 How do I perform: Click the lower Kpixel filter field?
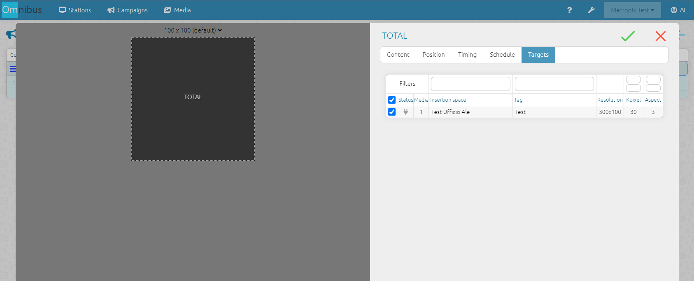633,88
